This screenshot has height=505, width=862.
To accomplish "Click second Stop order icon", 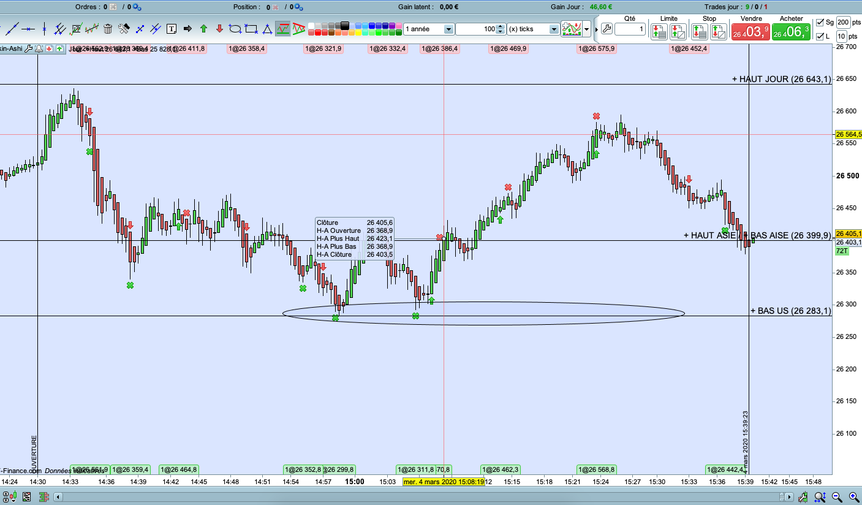I will (718, 31).
